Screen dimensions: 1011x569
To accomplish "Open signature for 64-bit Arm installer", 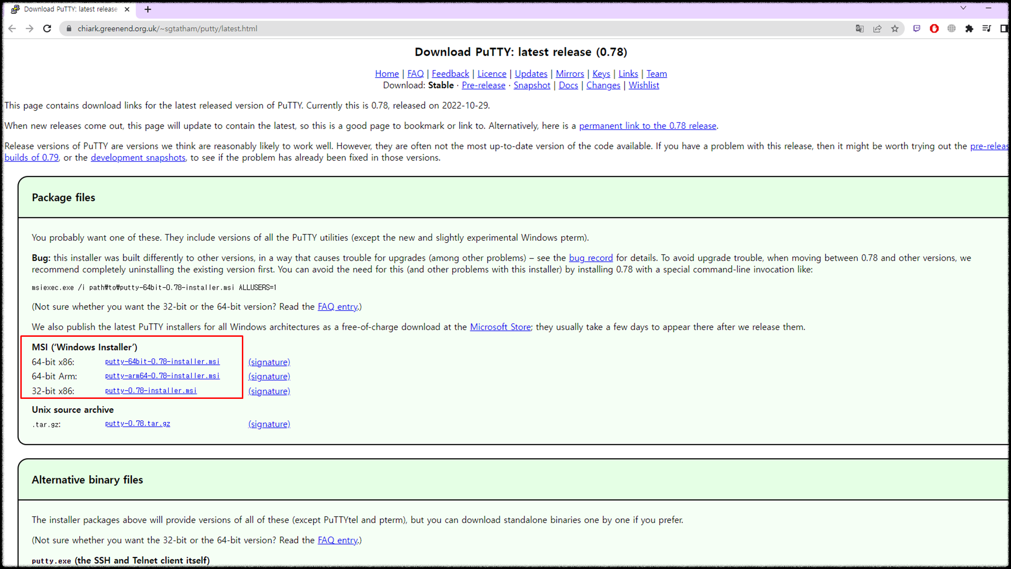I will pyautogui.click(x=269, y=376).
